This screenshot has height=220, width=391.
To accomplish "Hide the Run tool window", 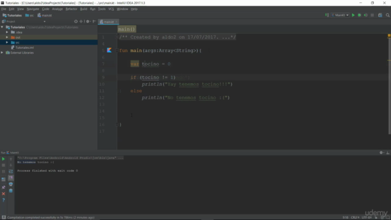I will point(388,153).
